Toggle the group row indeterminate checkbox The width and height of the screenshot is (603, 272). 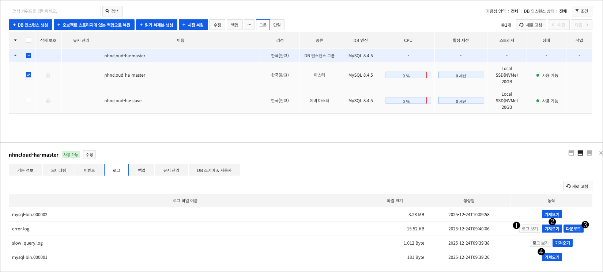click(x=29, y=55)
